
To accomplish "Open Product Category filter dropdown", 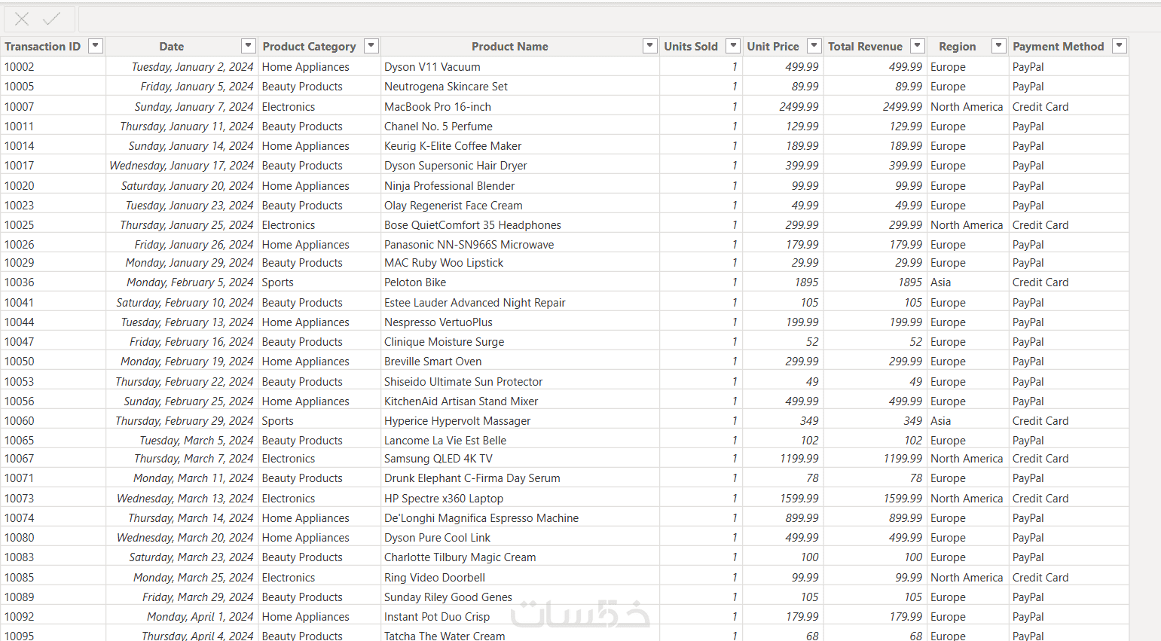I will point(371,46).
